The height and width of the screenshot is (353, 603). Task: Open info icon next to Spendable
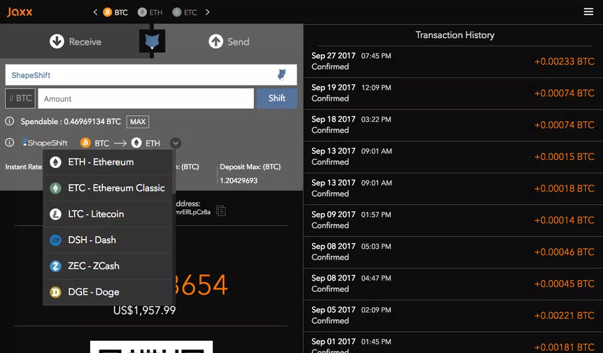click(9, 121)
